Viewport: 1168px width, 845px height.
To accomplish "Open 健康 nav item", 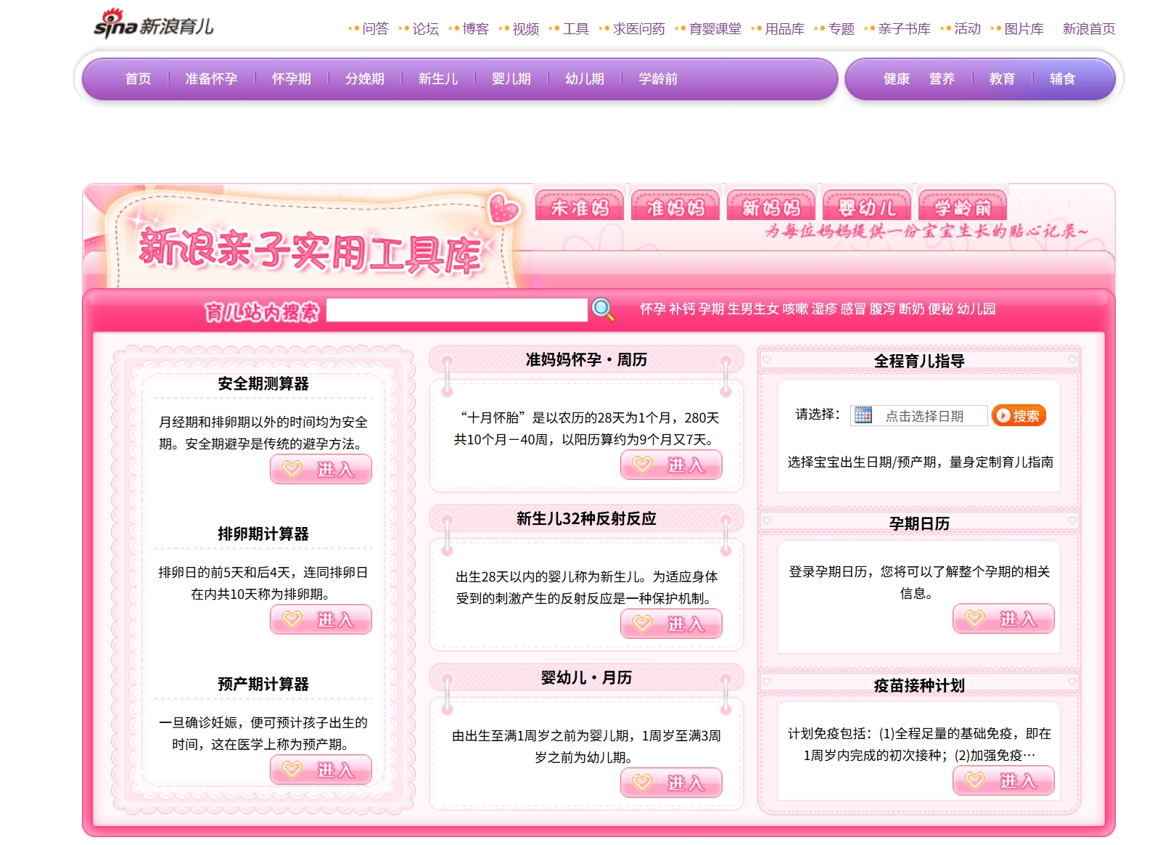I will 897,78.
